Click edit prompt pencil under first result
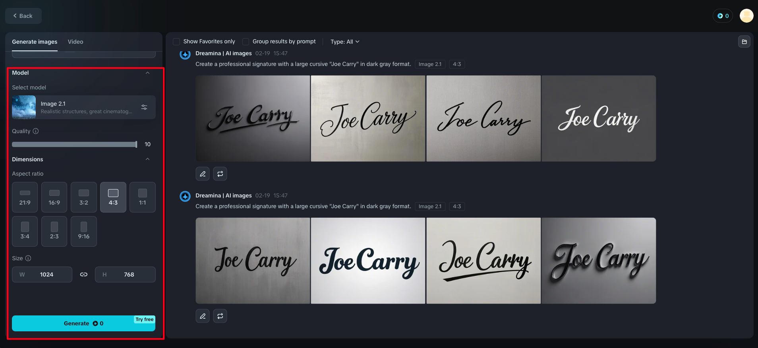 coord(203,174)
